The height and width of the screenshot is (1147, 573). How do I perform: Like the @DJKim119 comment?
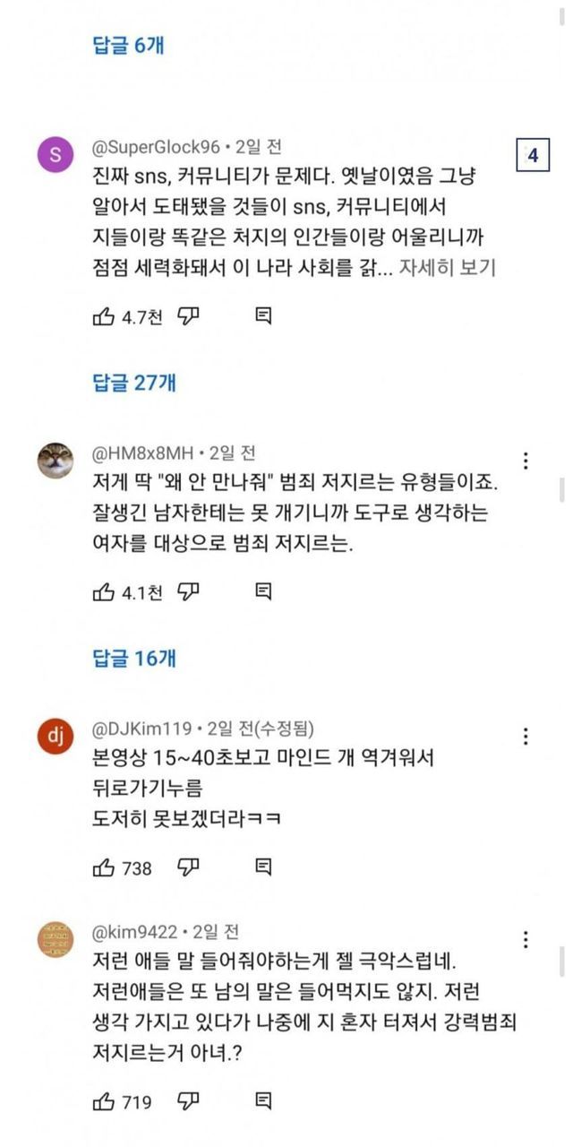pyautogui.click(x=104, y=867)
